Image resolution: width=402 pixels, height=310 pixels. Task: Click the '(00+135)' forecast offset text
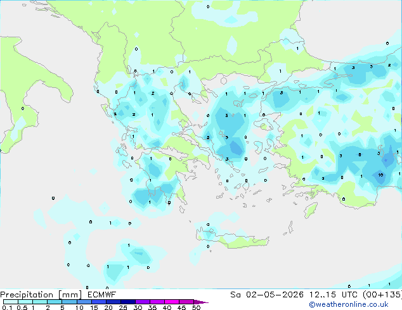point(382,295)
